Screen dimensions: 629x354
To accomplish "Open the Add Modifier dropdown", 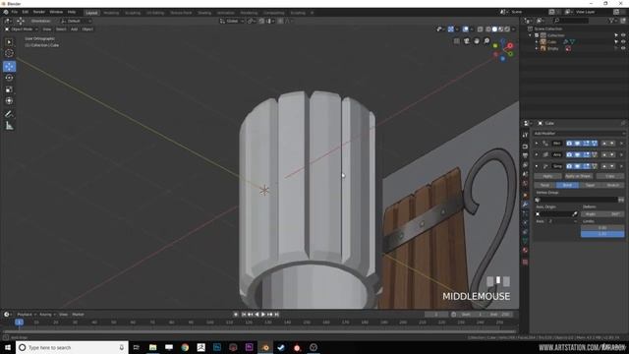I will click(x=579, y=134).
